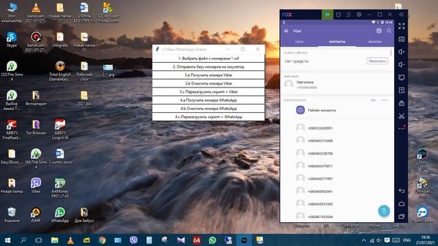Switch to Viber ЧАТЫ tab

(x=299, y=42)
